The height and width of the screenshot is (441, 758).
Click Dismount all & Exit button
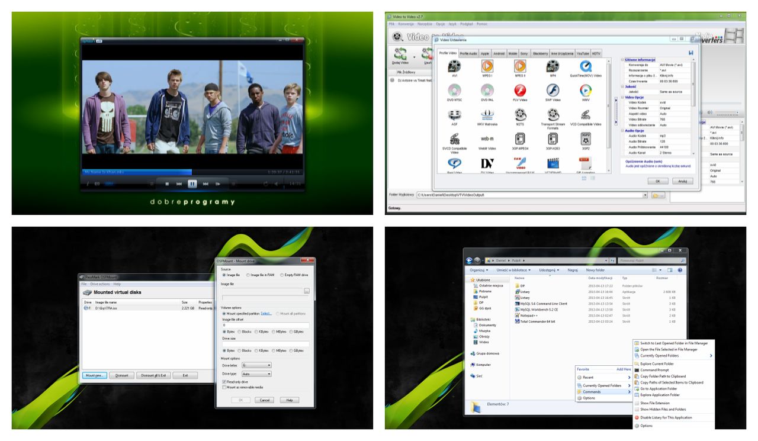click(153, 375)
